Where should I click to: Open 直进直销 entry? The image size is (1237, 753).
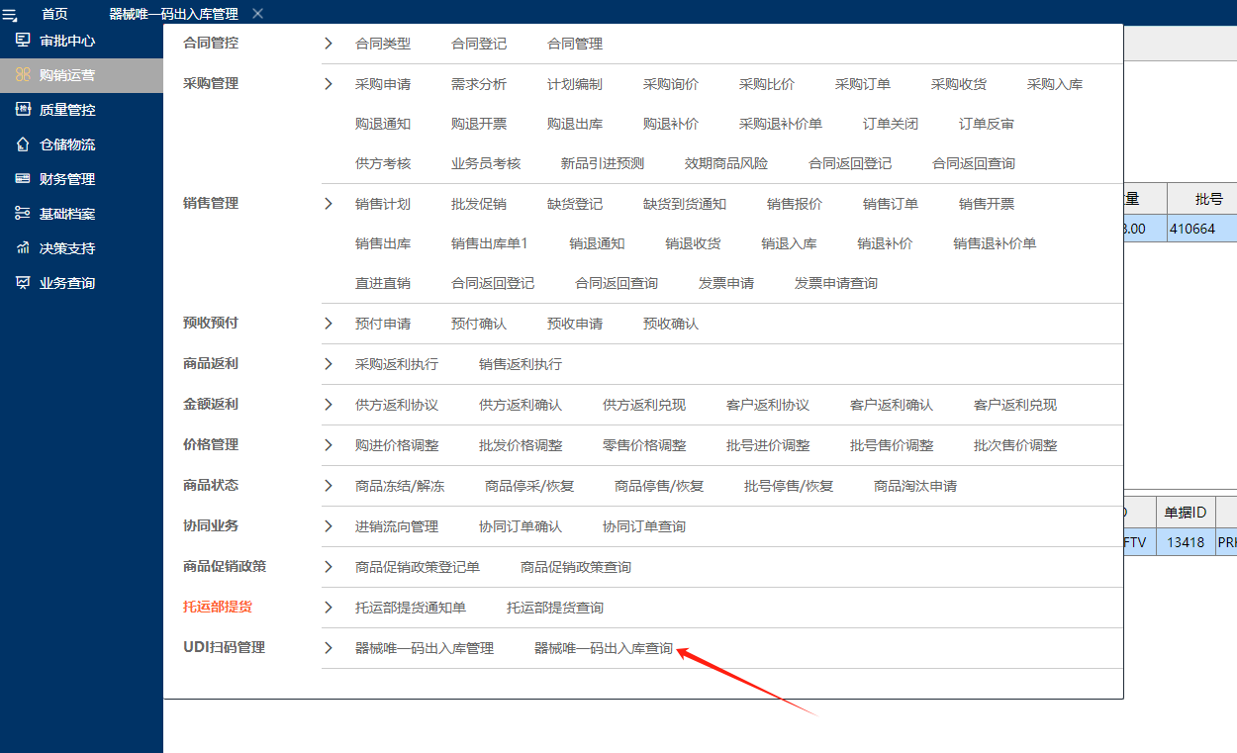tap(383, 283)
